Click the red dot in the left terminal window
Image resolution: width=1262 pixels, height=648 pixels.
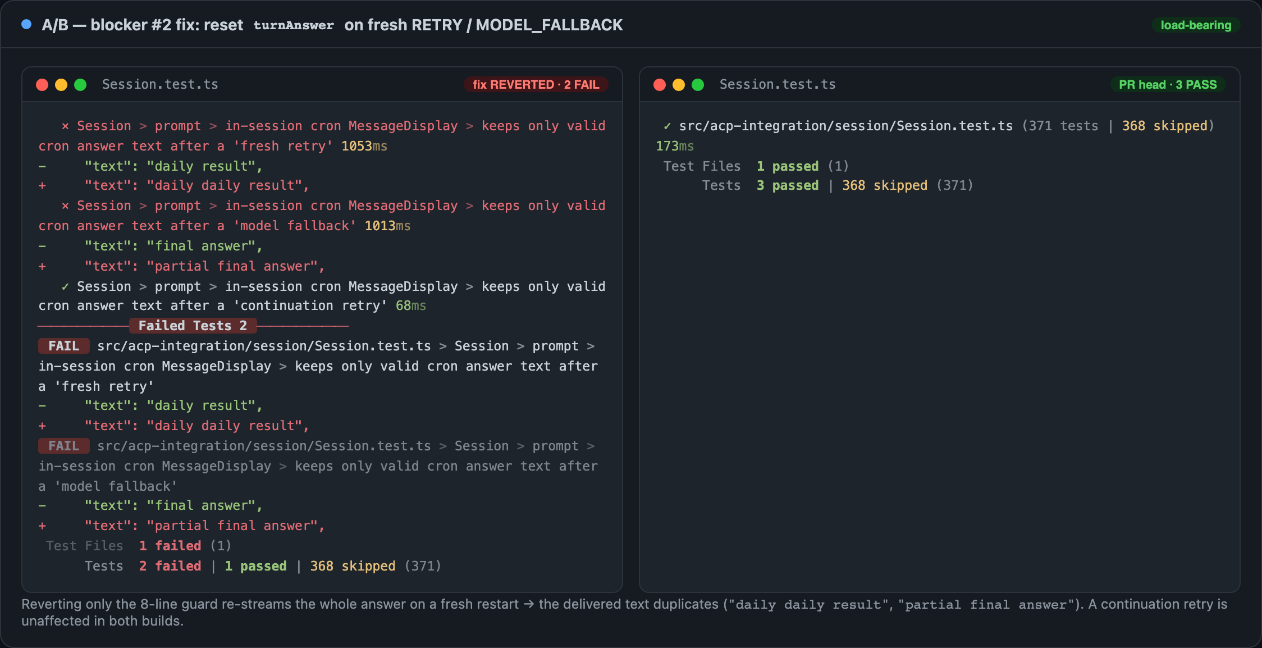pyautogui.click(x=42, y=85)
